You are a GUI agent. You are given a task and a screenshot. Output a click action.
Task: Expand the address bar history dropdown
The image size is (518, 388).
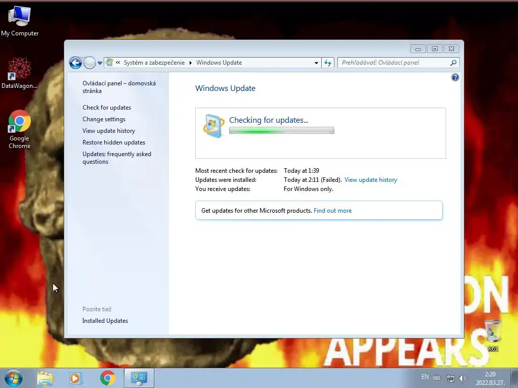[x=316, y=63]
